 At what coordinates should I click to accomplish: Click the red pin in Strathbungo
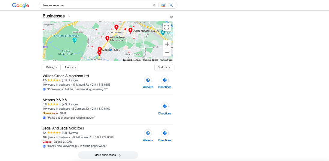pyautogui.click(x=116, y=27)
